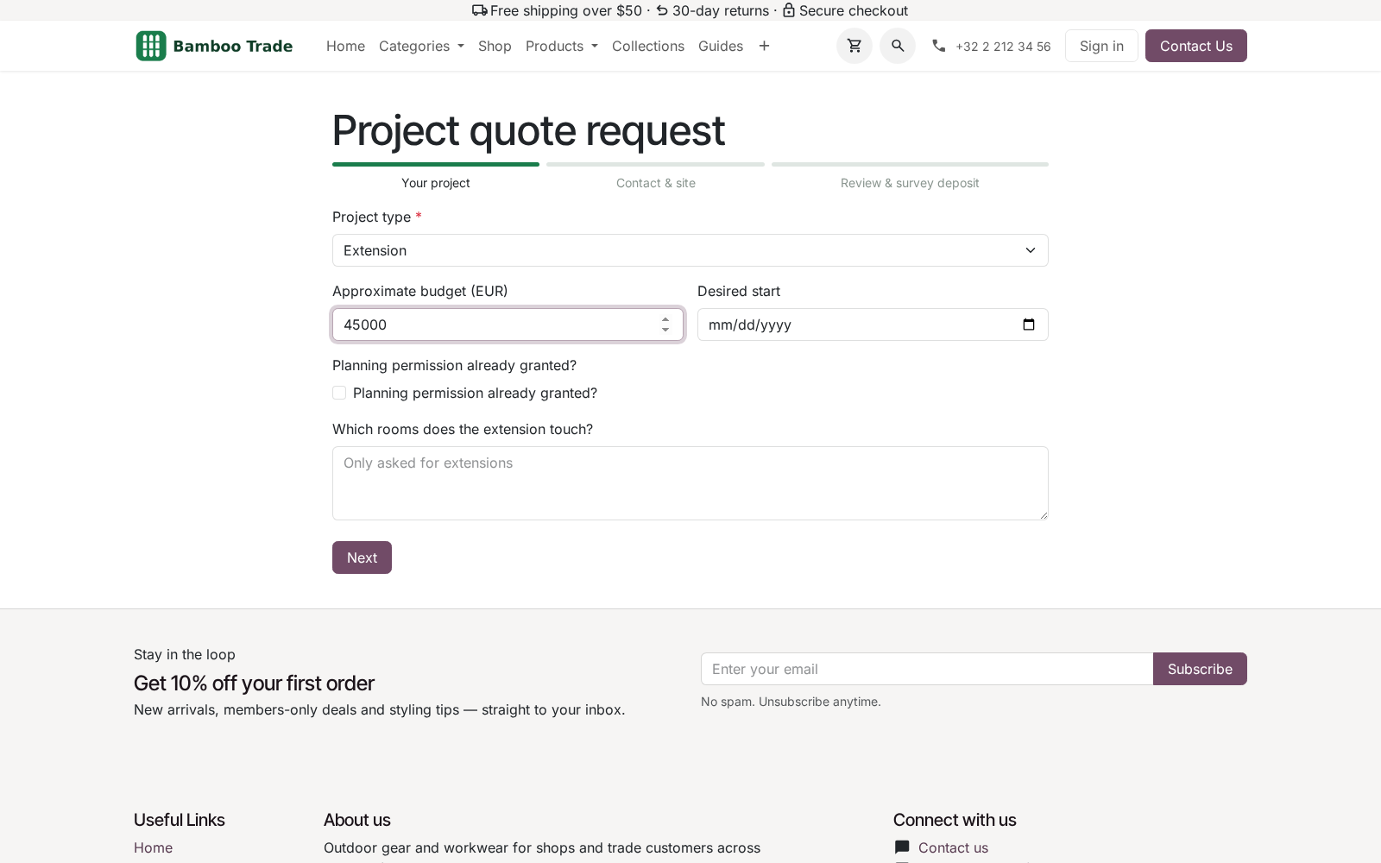Image resolution: width=1381 pixels, height=863 pixels.
Task: Click the Project quote request heading
Action: pyautogui.click(x=528, y=130)
